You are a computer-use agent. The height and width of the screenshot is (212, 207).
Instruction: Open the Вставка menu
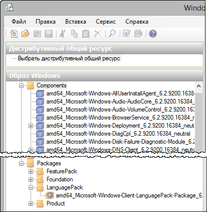pyautogui.click(x=76, y=22)
